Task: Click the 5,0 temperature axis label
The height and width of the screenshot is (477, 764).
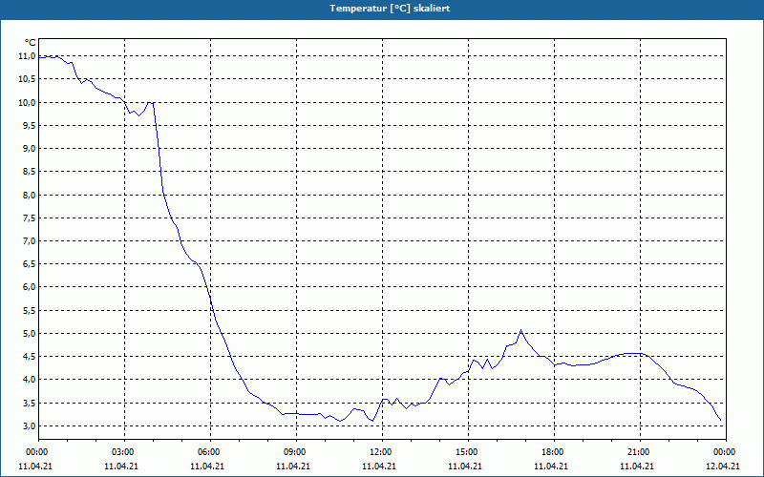Action: pos(29,334)
